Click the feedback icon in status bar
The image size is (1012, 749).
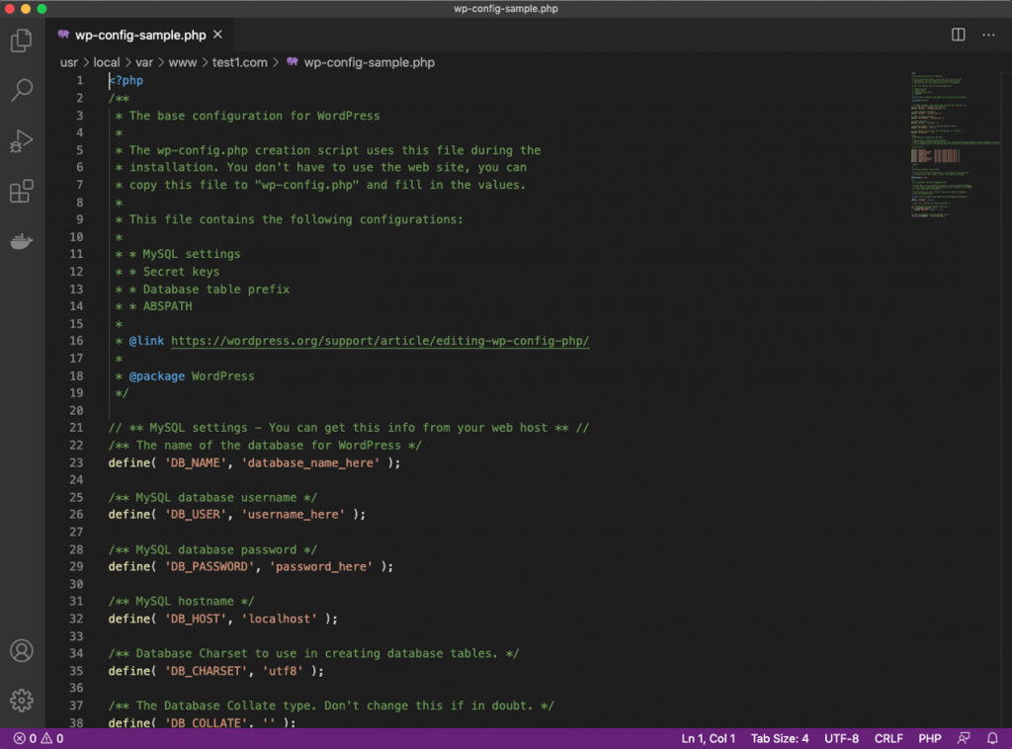click(x=964, y=738)
